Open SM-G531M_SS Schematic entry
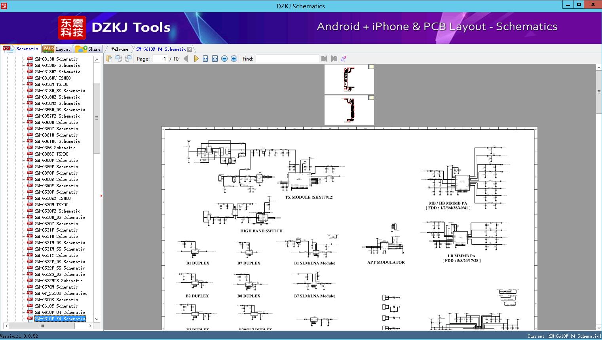This screenshot has width=602, height=340. click(60, 249)
